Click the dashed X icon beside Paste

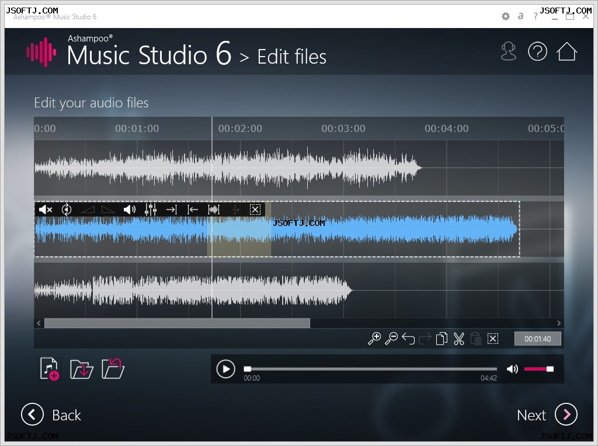click(493, 339)
